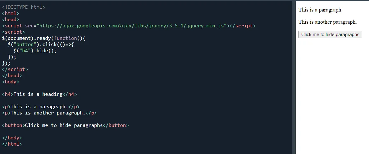Click the closing </head> tag
Image resolution: width=369 pixels, height=154 pixels.
pos(12,76)
